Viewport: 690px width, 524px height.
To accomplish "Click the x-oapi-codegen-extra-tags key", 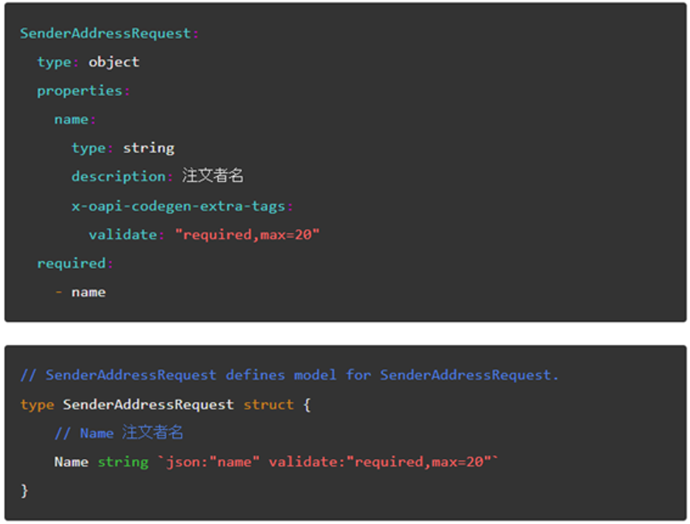I will pos(178,206).
